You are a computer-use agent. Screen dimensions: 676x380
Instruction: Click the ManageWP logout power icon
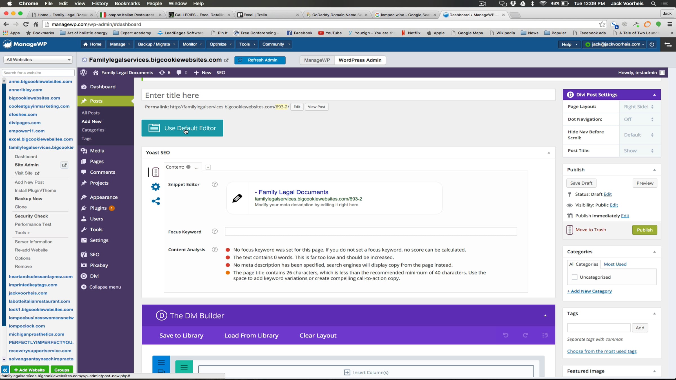point(652,44)
